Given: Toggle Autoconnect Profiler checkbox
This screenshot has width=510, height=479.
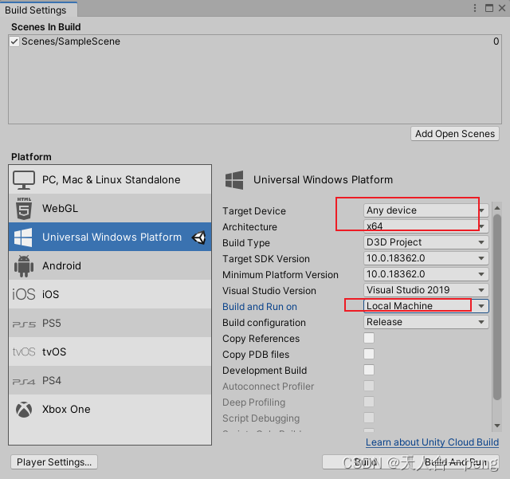Looking at the screenshot, I should click(369, 386).
